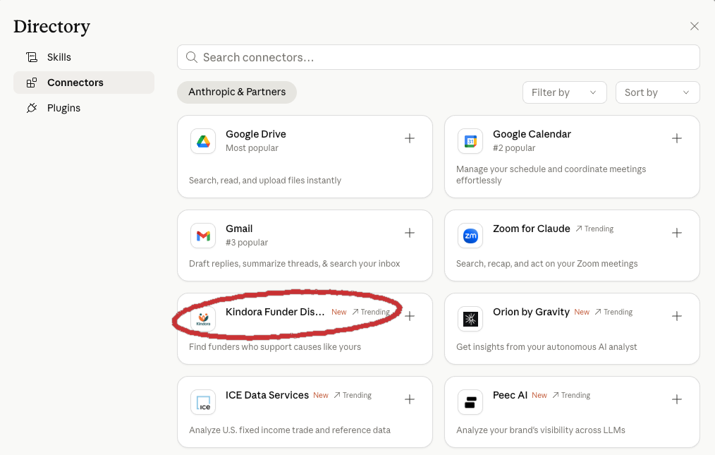Open the Filter by dropdown
The width and height of the screenshot is (715, 455).
(565, 92)
